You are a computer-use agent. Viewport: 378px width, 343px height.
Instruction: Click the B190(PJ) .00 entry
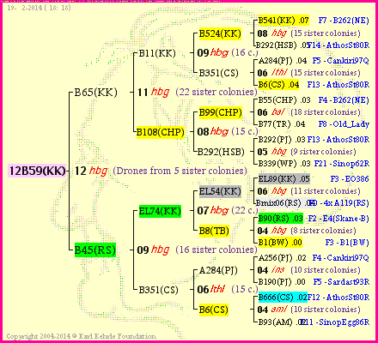(282, 282)
